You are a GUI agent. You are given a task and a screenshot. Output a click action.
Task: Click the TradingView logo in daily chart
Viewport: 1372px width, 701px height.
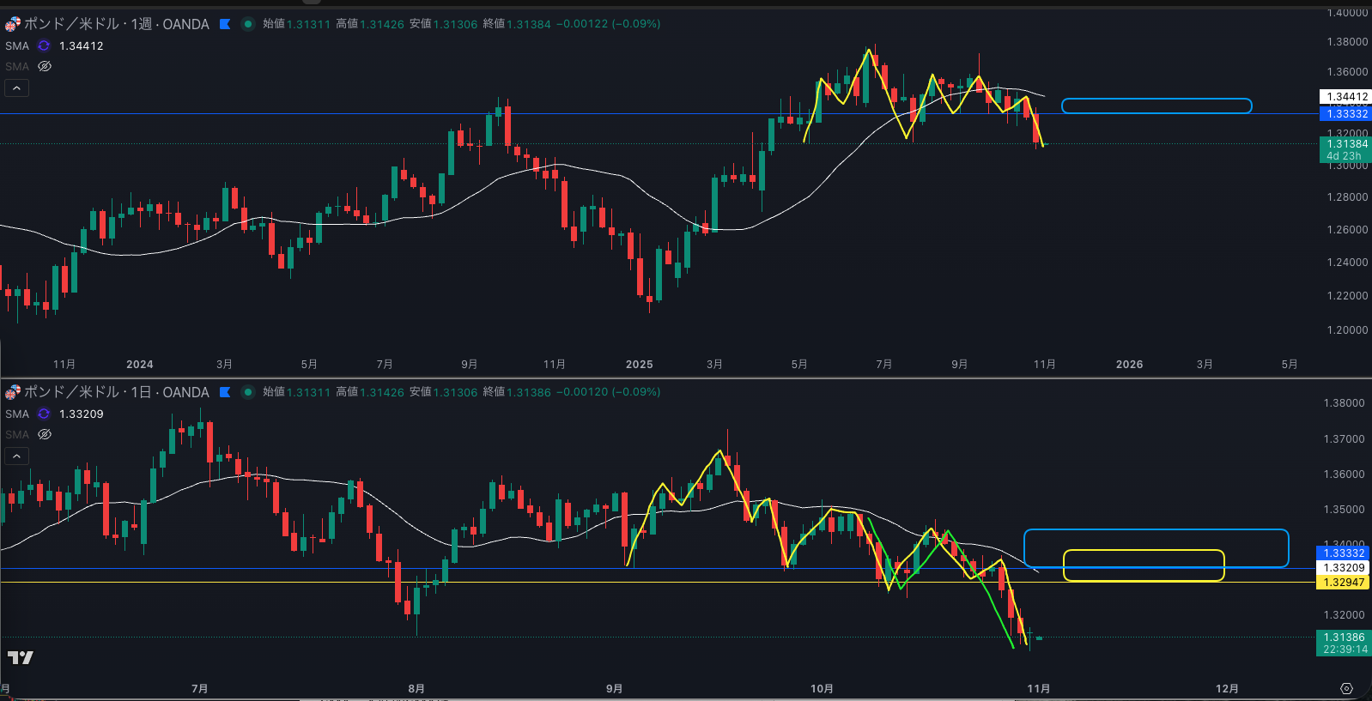[20, 657]
